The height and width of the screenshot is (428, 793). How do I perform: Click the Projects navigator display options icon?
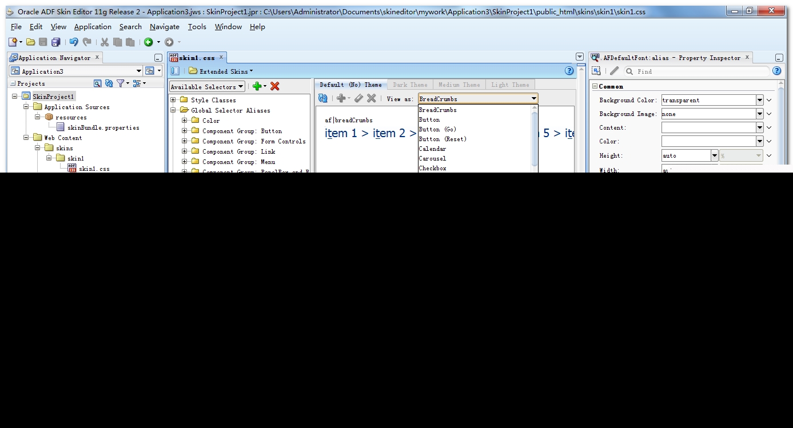coord(137,83)
